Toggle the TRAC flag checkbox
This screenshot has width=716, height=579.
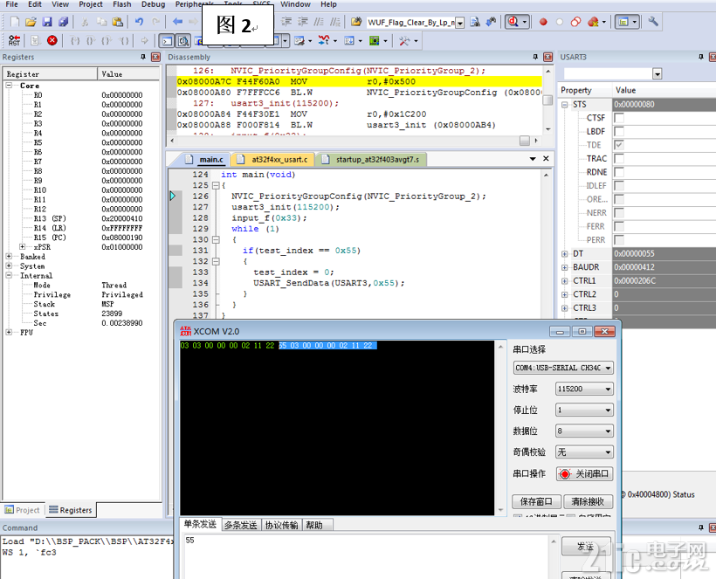click(619, 158)
